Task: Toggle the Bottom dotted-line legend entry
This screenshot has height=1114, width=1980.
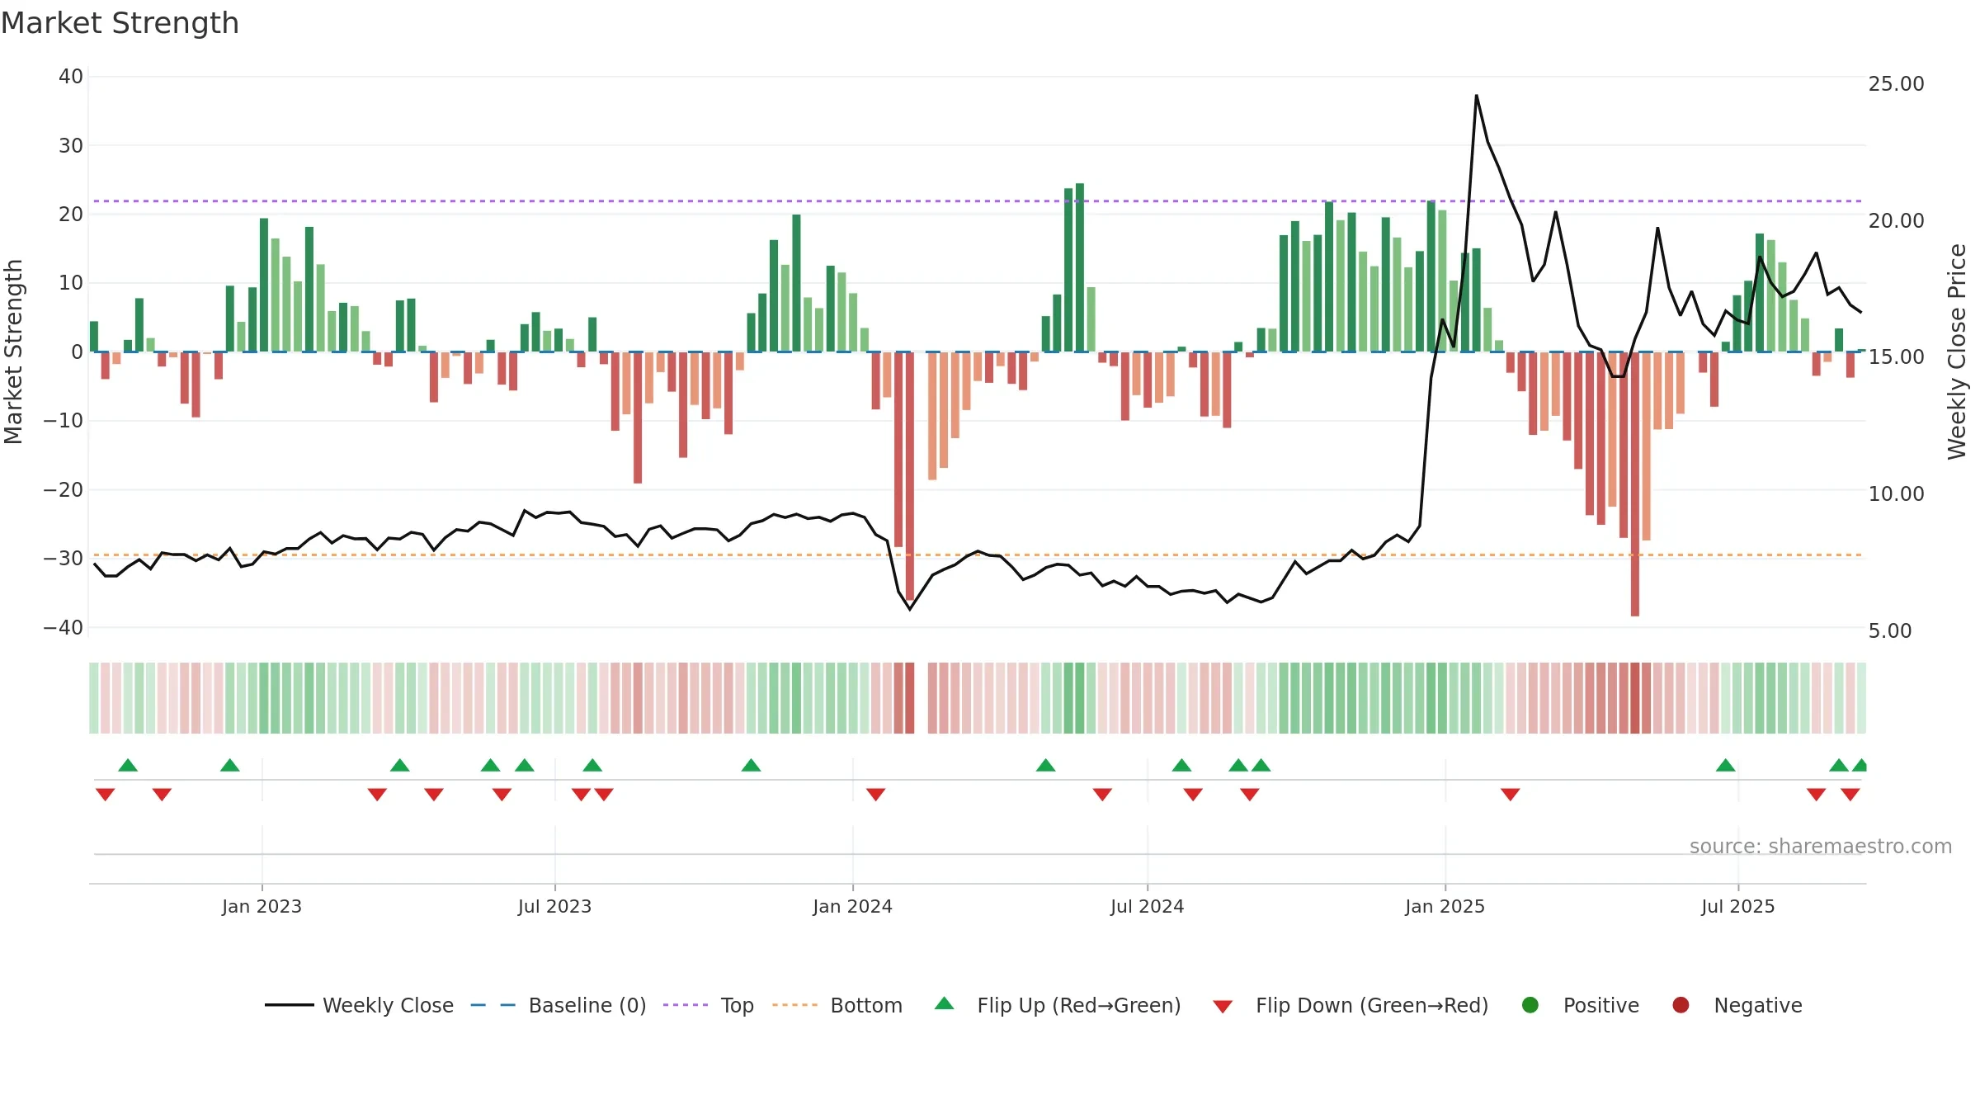Action: click(x=837, y=1005)
